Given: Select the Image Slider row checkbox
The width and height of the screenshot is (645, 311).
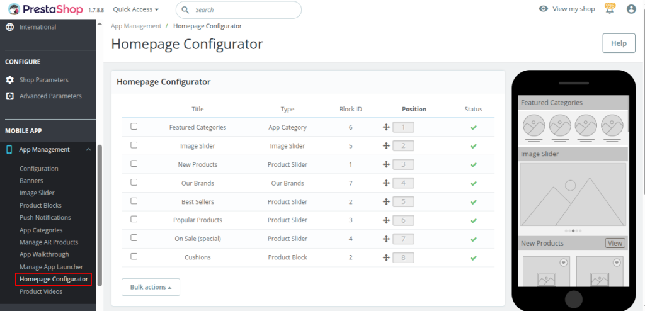Looking at the screenshot, I should point(134,145).
